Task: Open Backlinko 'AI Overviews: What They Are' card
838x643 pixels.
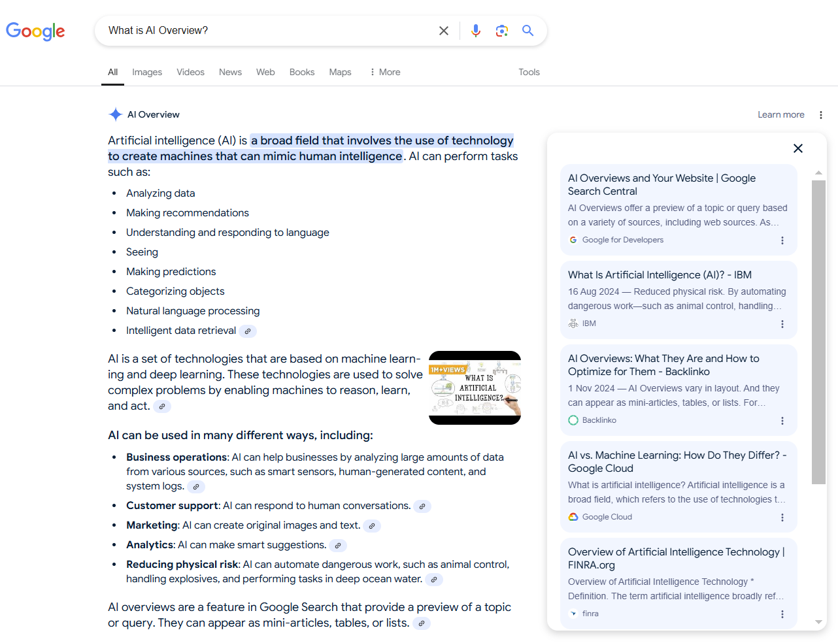Action: tap(679, 389)
